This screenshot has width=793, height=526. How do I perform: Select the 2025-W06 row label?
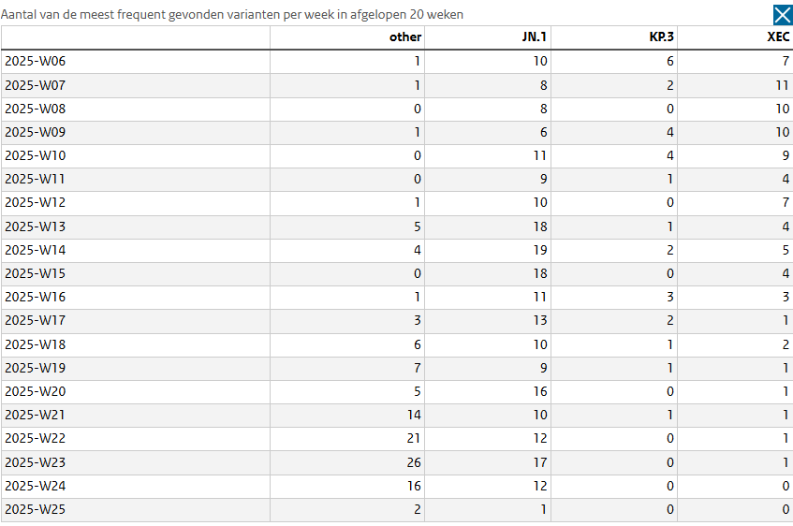pos(36,61)
